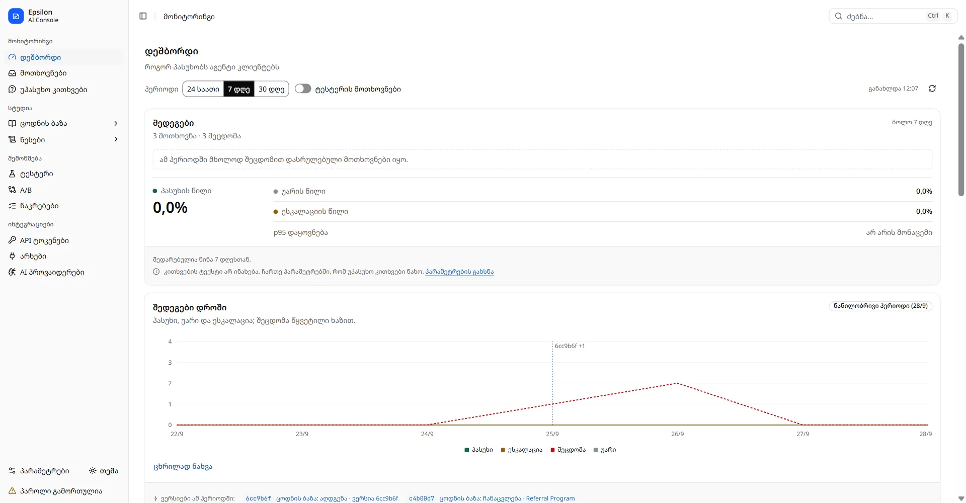Toggle the sidebar panel icon
966x503 pixels.
(x=143, y=16)
